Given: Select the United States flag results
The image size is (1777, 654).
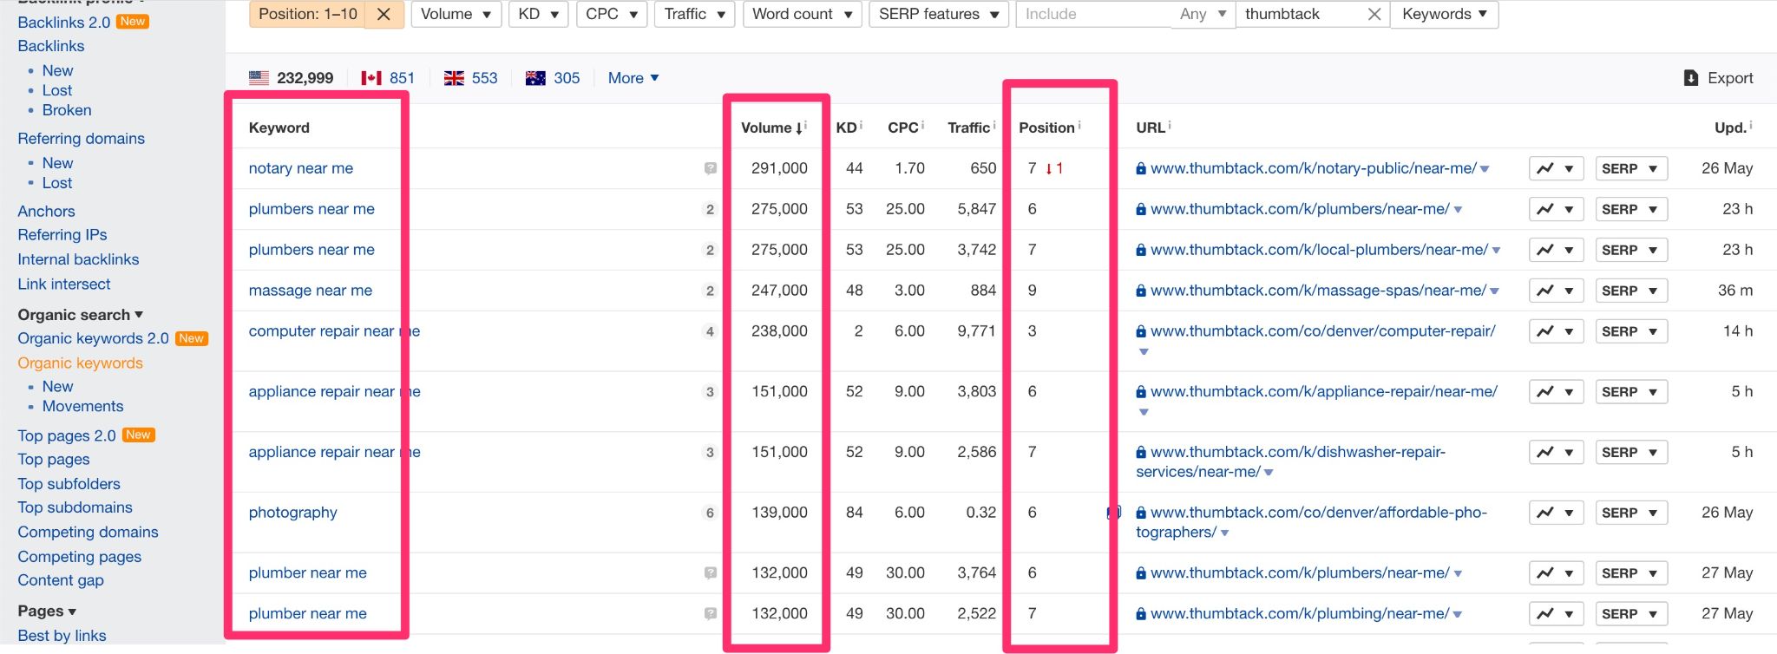Looking at the screenshot, I should 291,78.
